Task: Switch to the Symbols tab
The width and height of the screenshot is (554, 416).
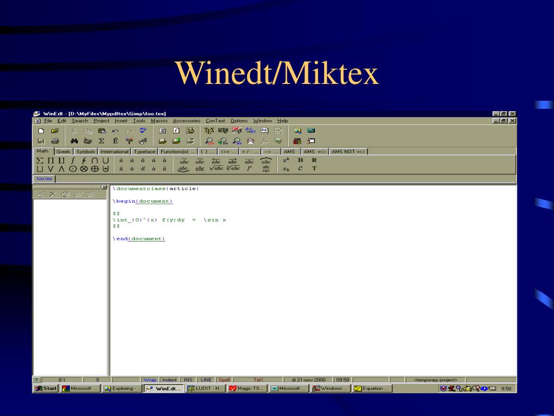Action: coord(85,152)
